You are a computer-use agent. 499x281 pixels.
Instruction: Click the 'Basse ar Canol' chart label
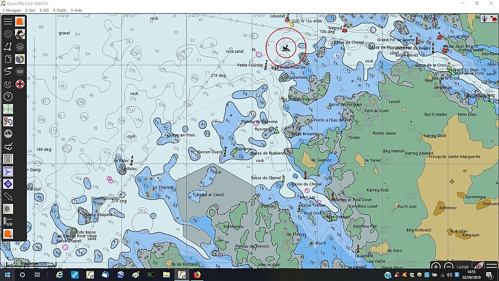210,194
